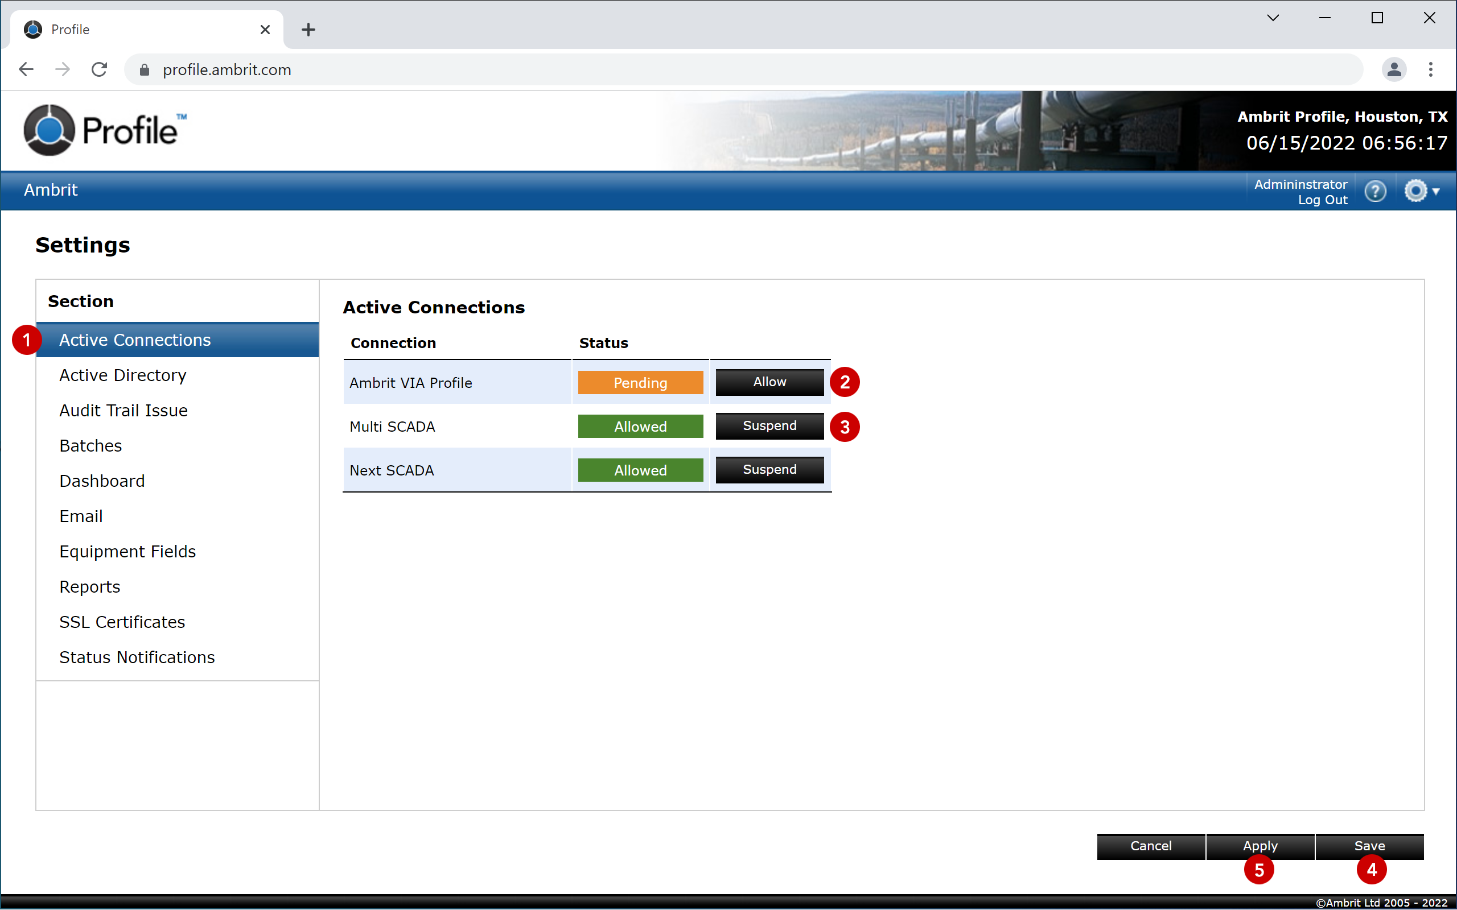Suspend the Multi SCADA connection
The image size is (1457, 910).
click(x=769, y=426)
